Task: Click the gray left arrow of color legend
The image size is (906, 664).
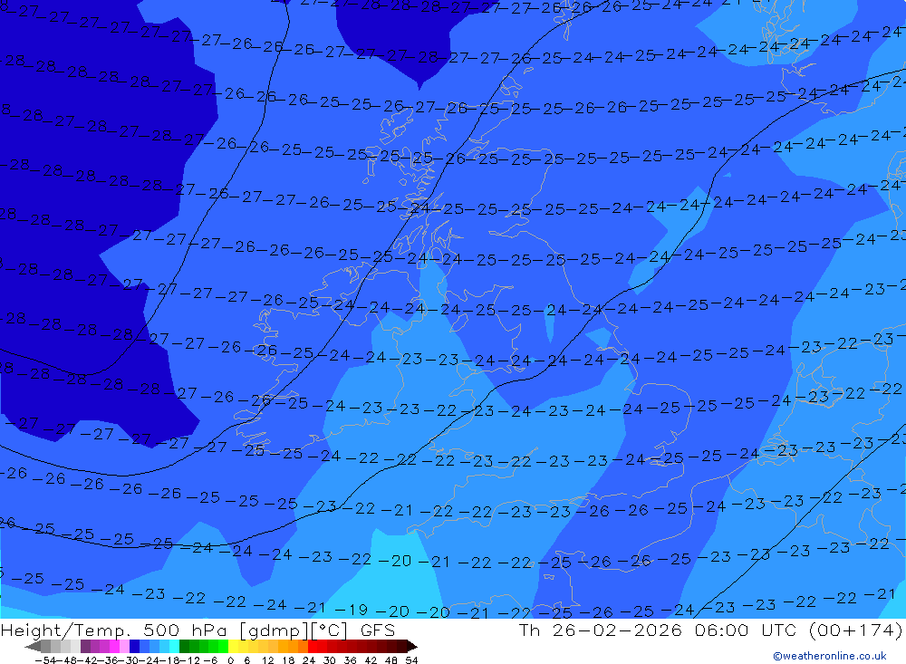Action: click(x=33, y=646)
